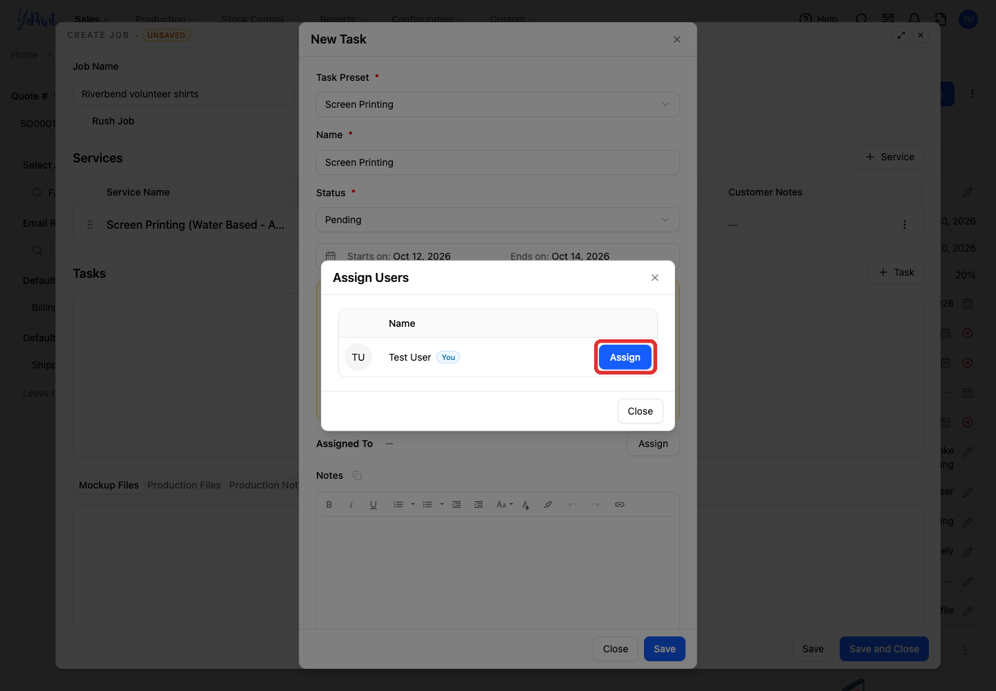Click expand icon in Create Job panel header

(901, 35)
